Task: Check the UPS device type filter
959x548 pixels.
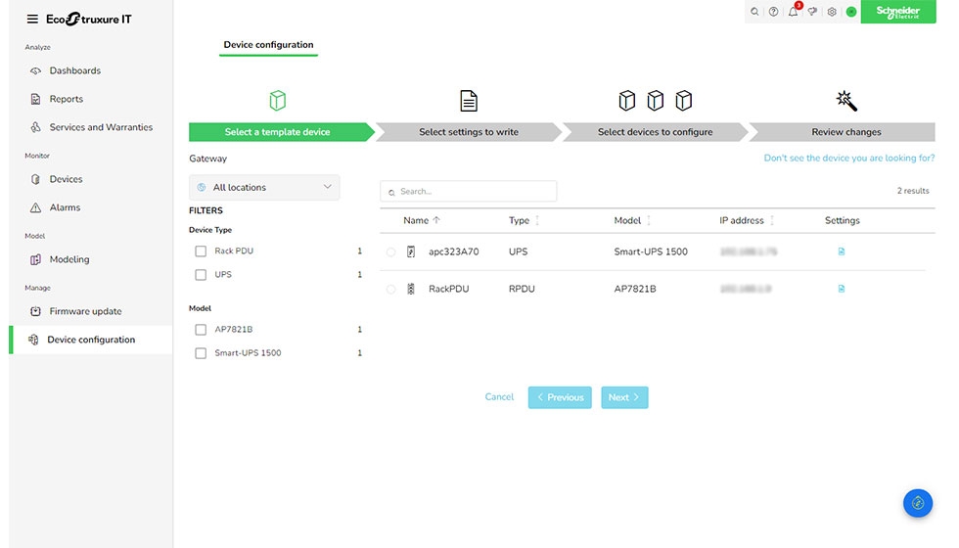Action: pyautogui.click(x=201, y=275)
